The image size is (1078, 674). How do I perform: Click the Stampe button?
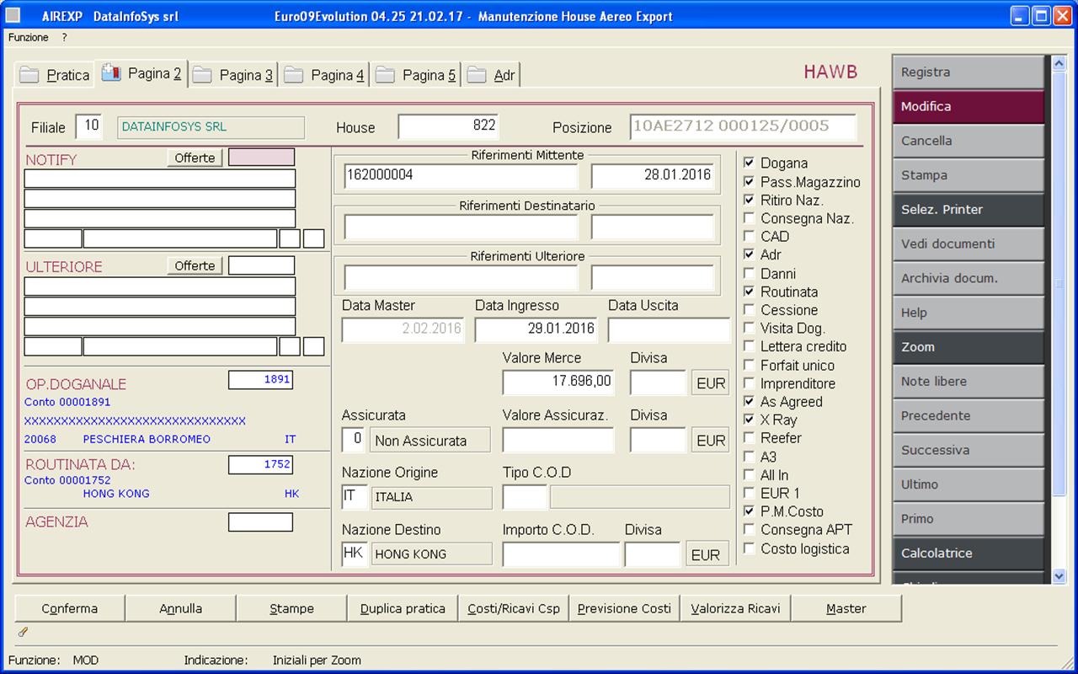(291, 608)
